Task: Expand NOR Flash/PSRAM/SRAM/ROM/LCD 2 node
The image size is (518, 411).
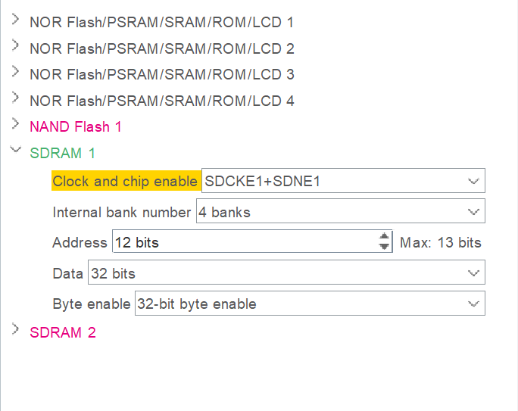Action: 15,47
